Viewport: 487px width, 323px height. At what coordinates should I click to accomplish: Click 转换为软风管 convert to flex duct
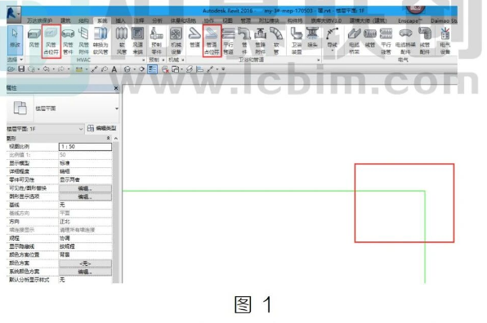coord(101,41)
